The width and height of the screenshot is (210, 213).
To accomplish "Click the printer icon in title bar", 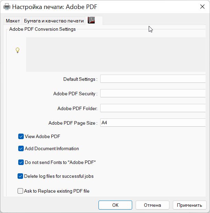I will point(7,7).
